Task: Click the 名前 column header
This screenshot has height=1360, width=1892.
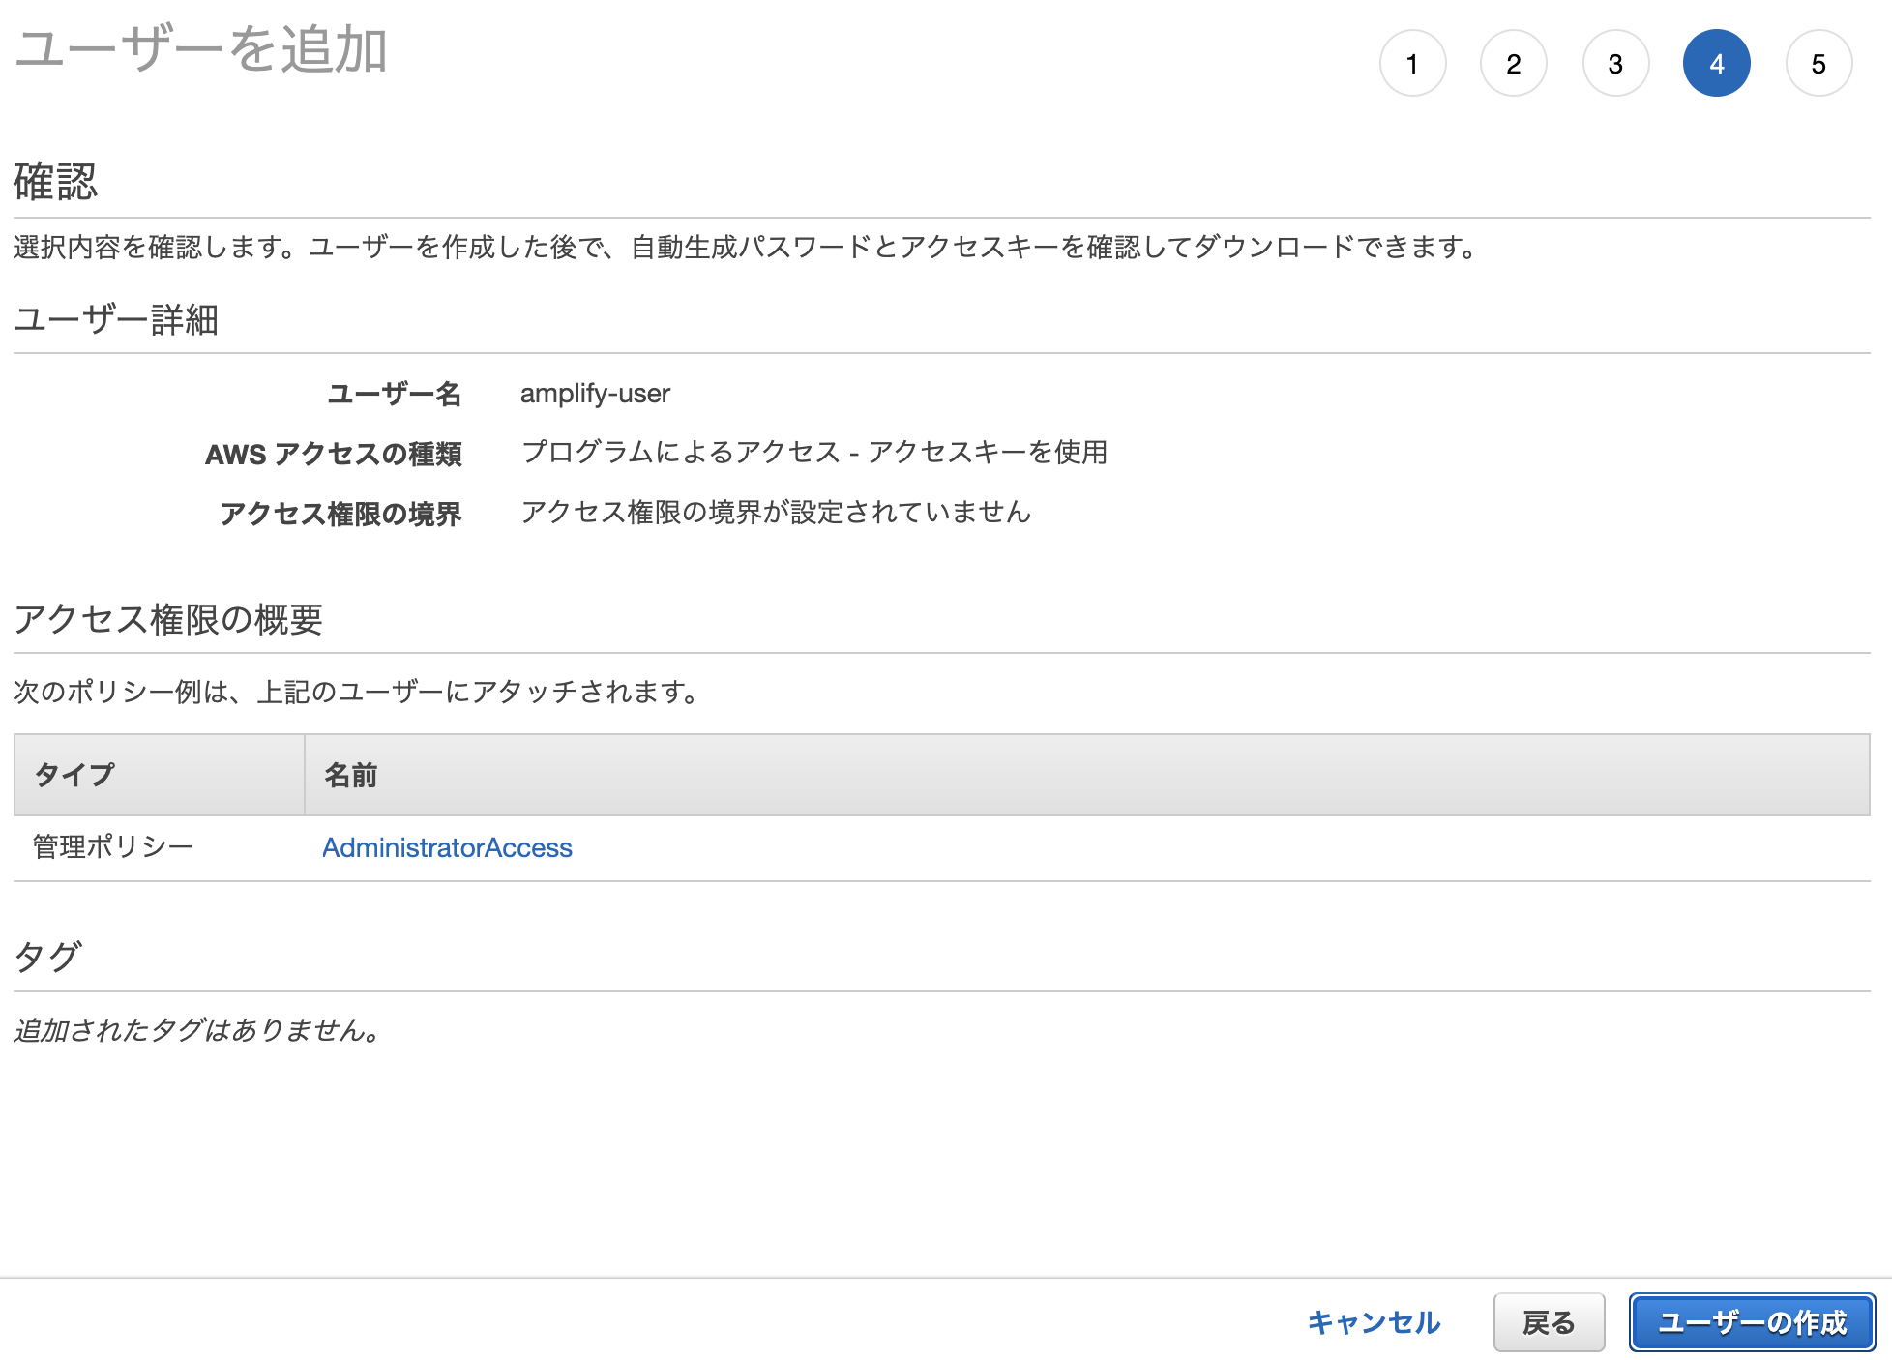Action: 350,774
